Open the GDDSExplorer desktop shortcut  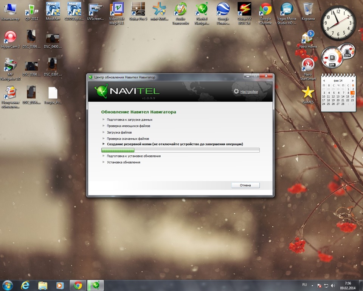point(74,12)
